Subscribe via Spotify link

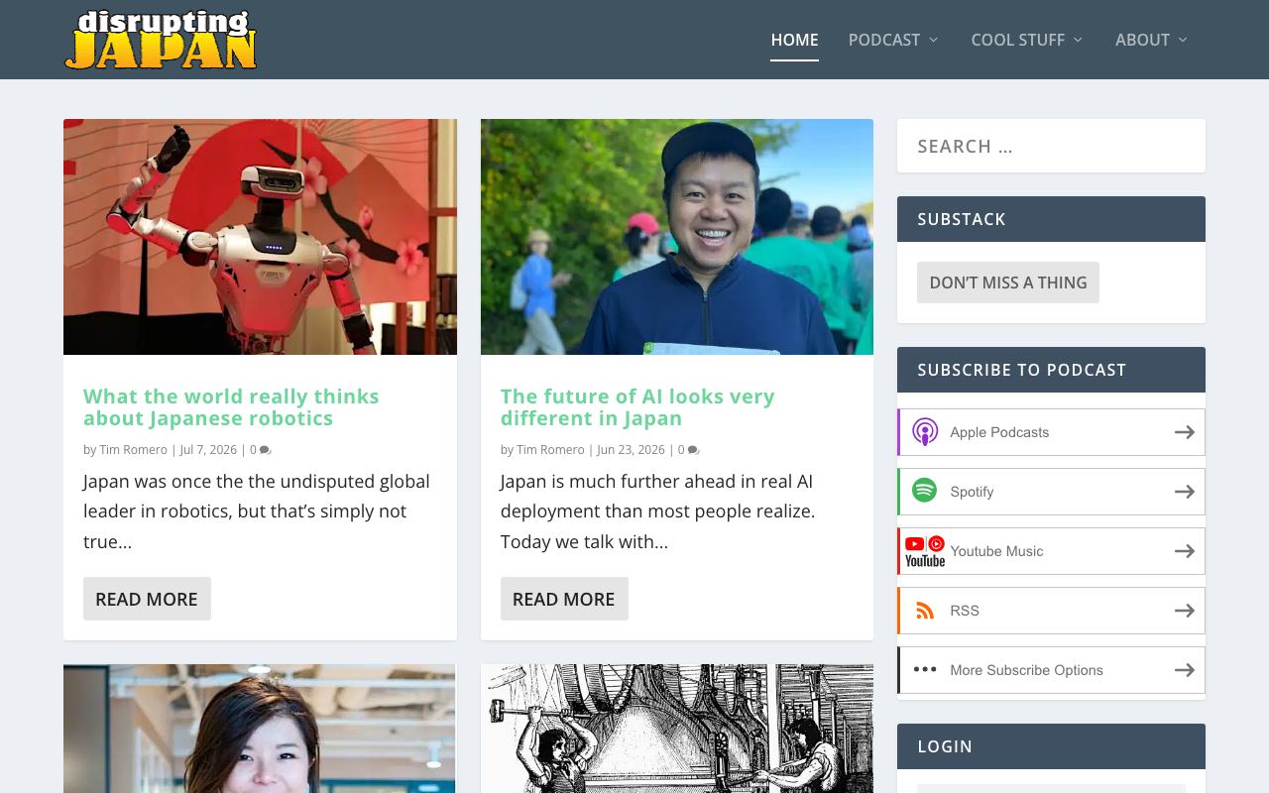[x=1051, y=492]
